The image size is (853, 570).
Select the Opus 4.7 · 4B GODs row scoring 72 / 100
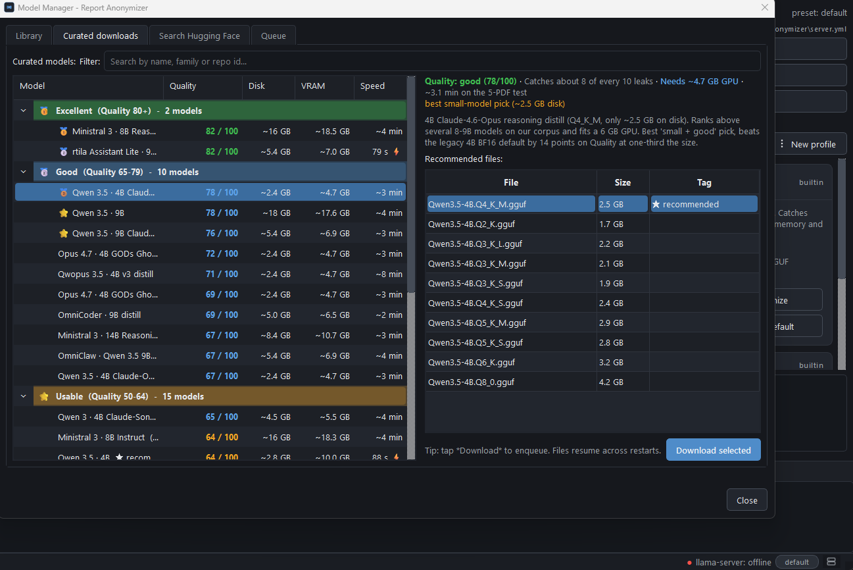click(210, 253)
